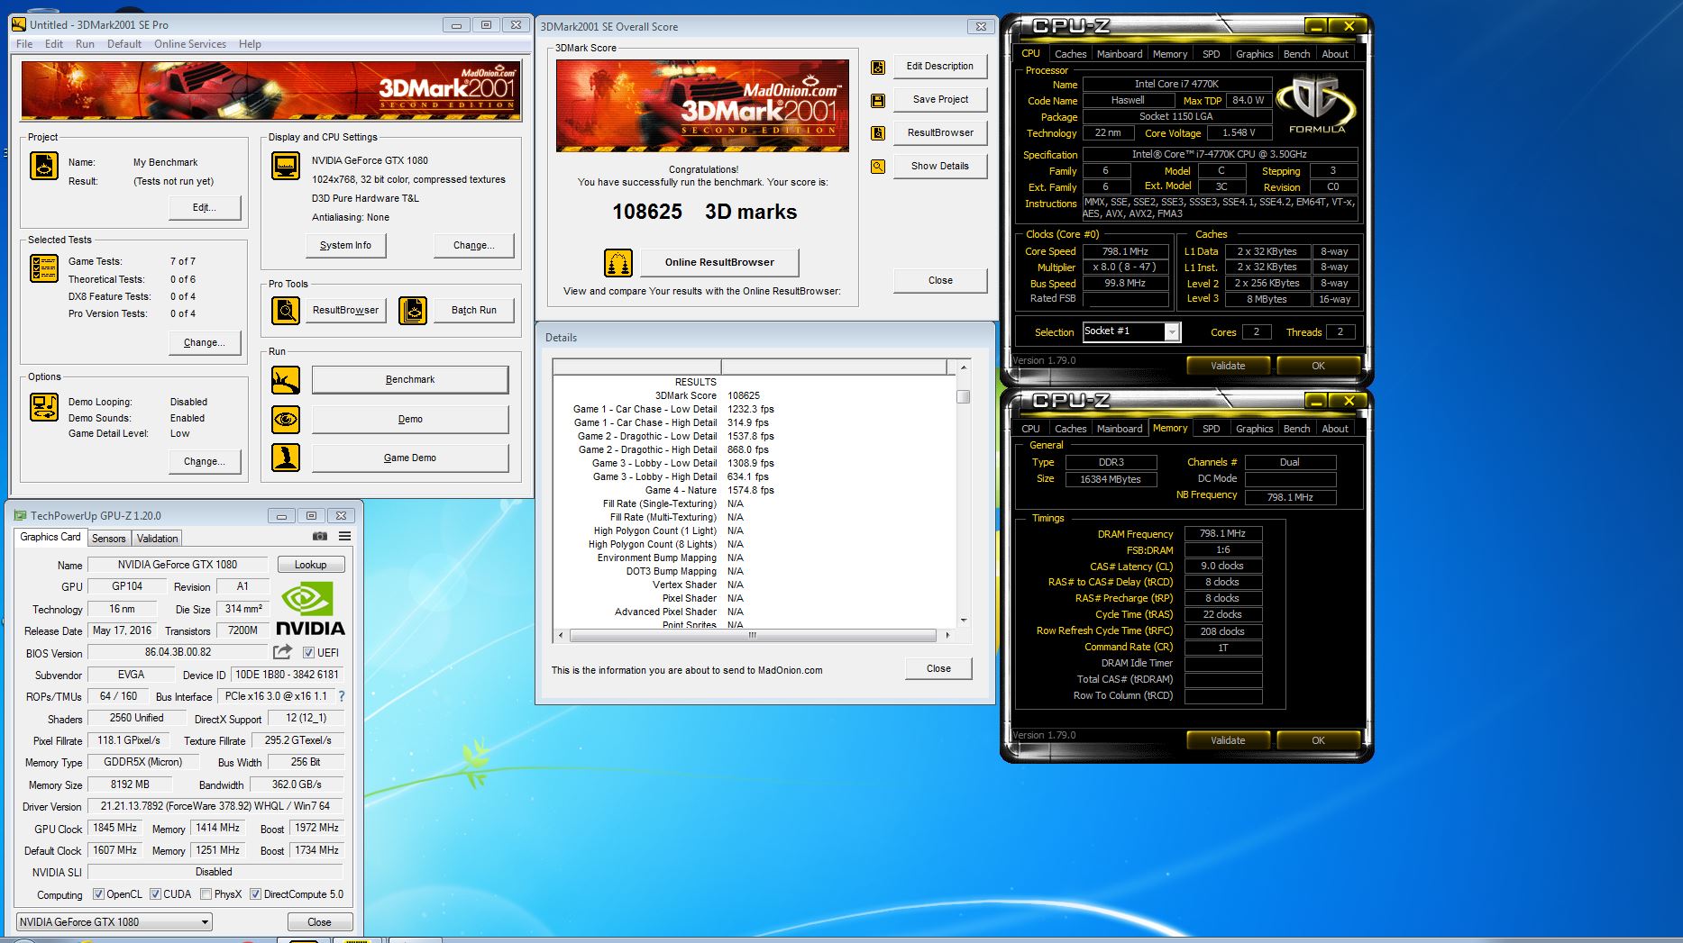Click the ResultBrowser icon in score window
1683x943 pixels.
point(878,133)
